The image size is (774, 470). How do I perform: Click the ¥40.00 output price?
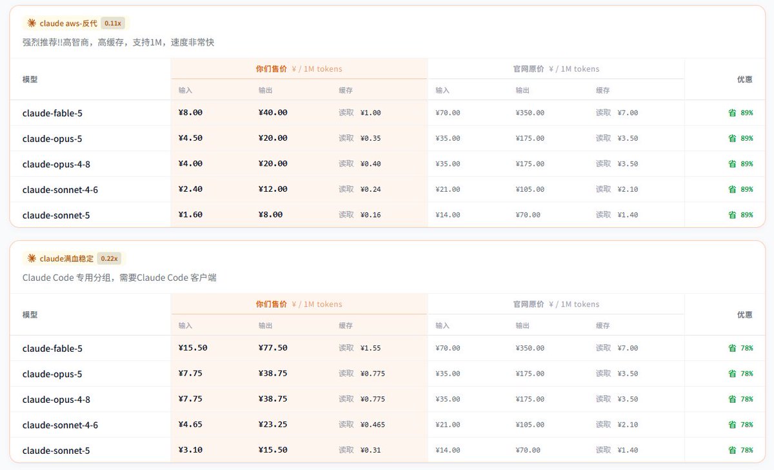tap(273, 112)
